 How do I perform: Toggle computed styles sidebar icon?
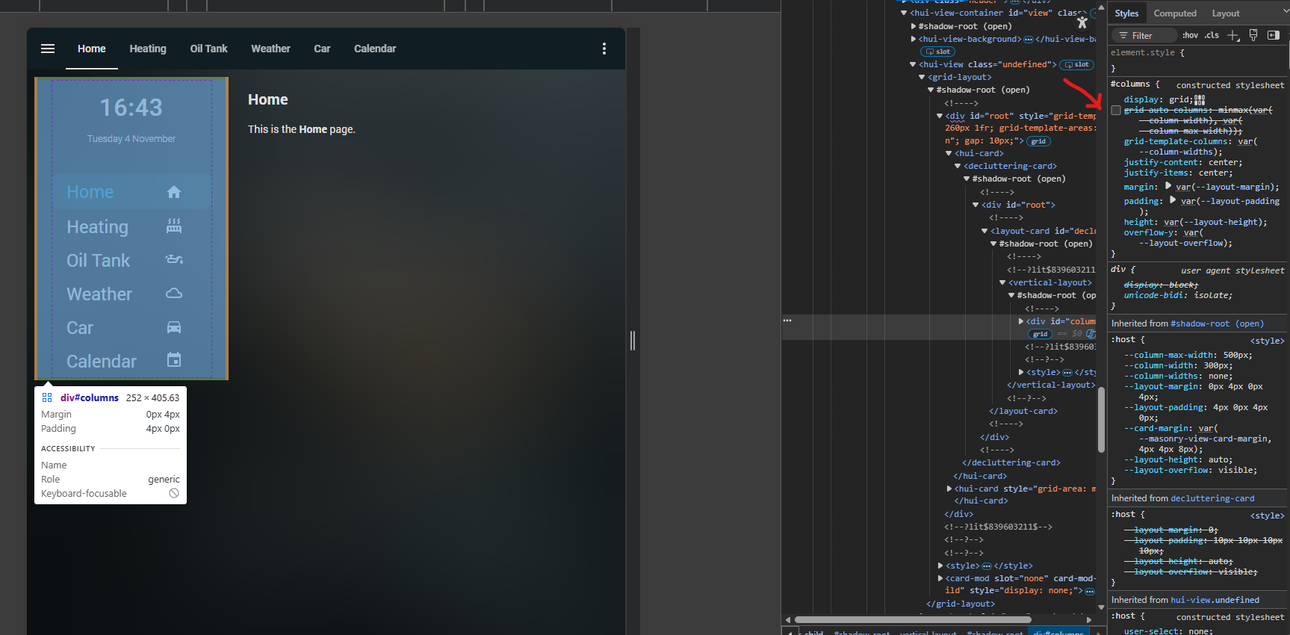pyautogui.click(x=1274, y=35)
